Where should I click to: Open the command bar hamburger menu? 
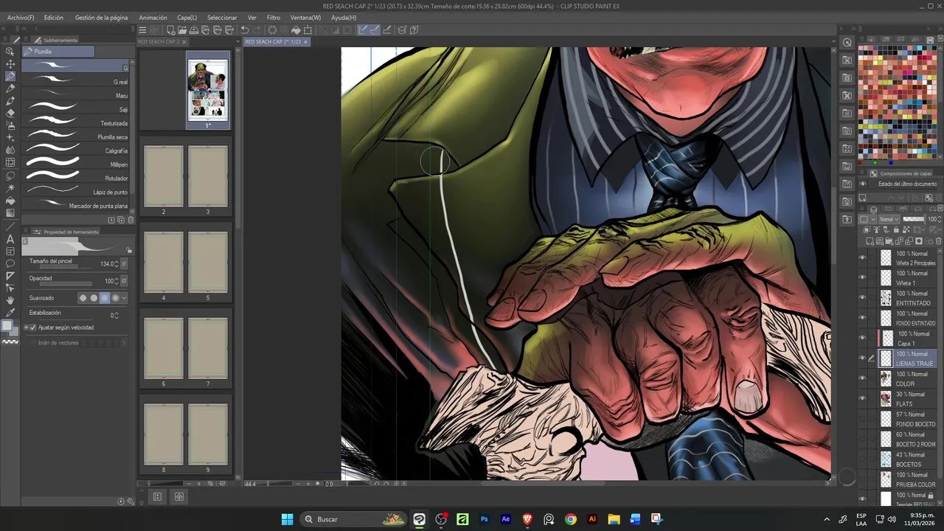click(142, 30)
